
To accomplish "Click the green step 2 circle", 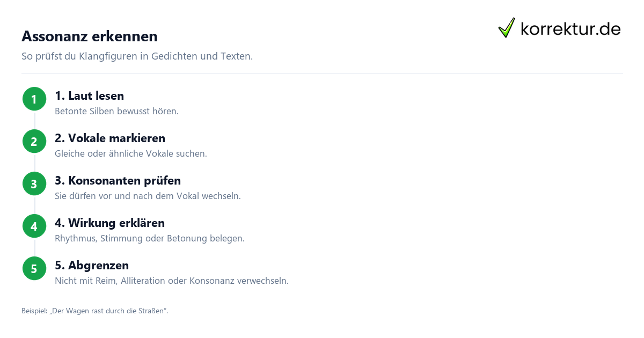I will (x=34, y=142).
